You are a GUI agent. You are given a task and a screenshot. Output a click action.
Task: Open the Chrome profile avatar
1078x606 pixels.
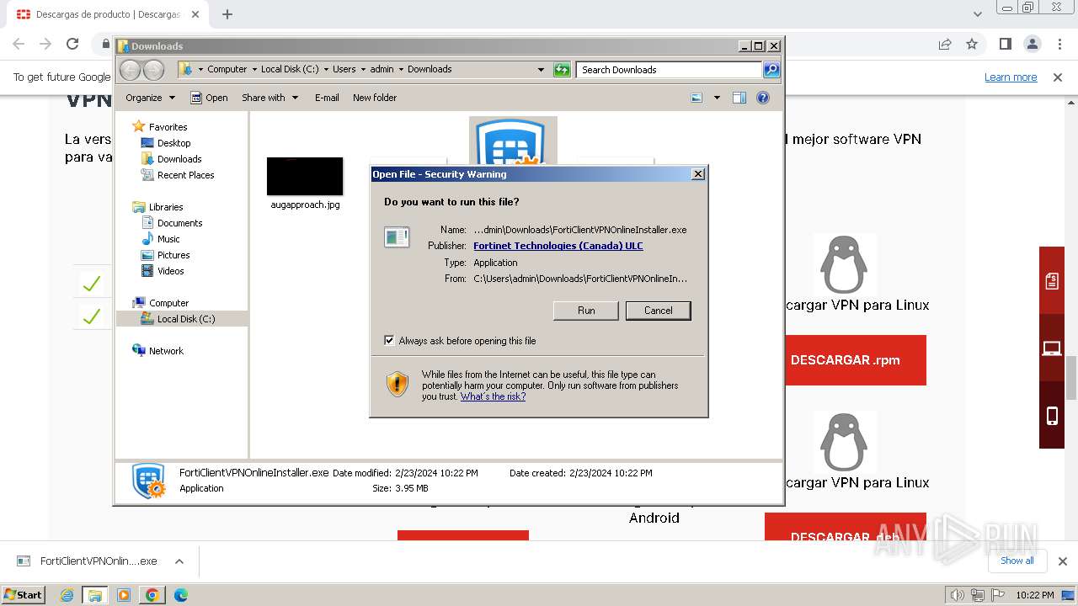1032,44
